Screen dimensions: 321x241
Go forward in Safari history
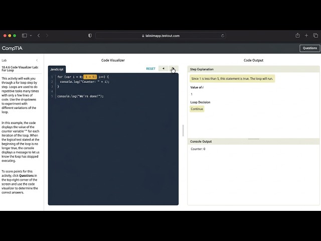[47, 36]
